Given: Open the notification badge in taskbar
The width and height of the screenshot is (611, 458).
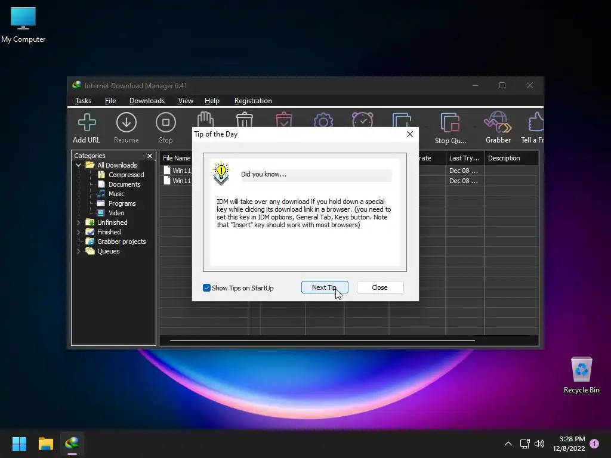Looking at the screenshot, I should [594, 444].
